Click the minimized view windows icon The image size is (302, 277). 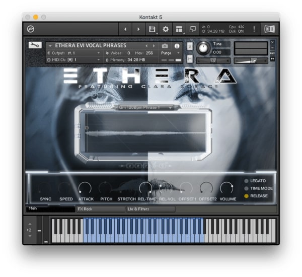point(193,29)
